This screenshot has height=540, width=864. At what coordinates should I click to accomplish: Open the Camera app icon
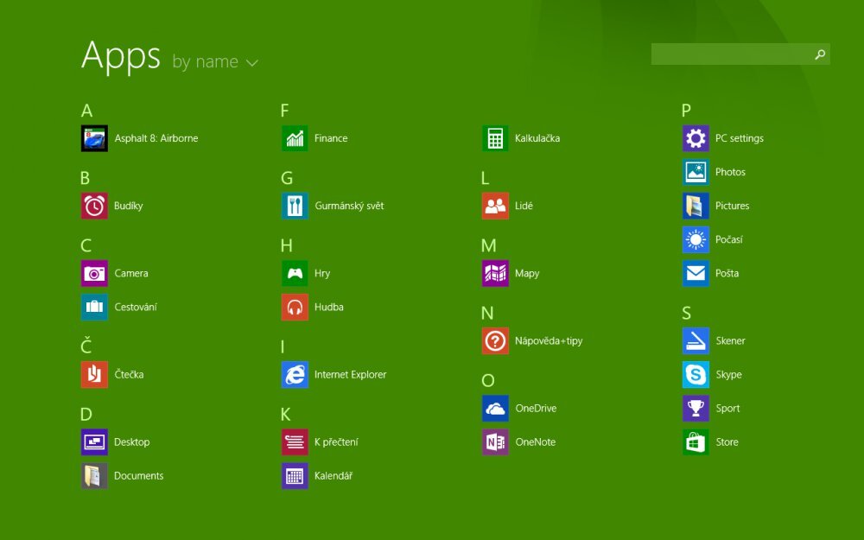(94, 273)
